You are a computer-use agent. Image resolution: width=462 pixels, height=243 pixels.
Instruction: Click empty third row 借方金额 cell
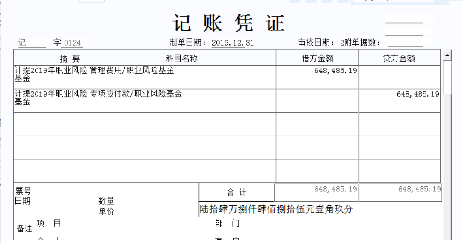click(317, 124)
